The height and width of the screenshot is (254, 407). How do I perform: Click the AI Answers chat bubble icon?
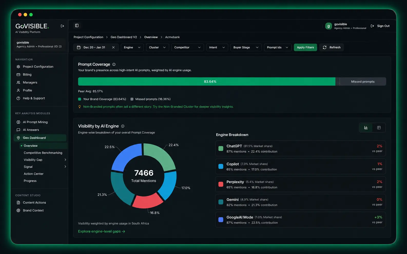pyautogui.click(x=18, y=130)
